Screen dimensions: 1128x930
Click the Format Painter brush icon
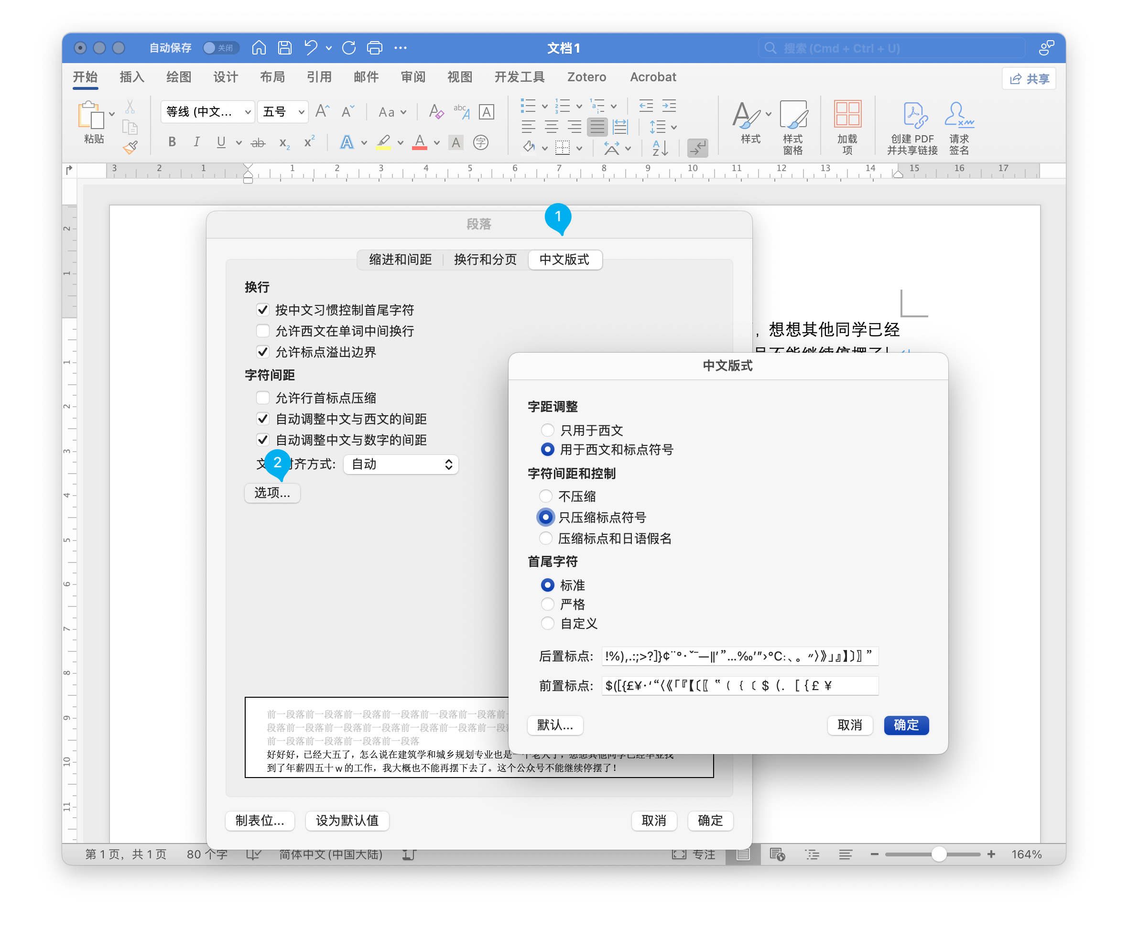tap(130, 147)
